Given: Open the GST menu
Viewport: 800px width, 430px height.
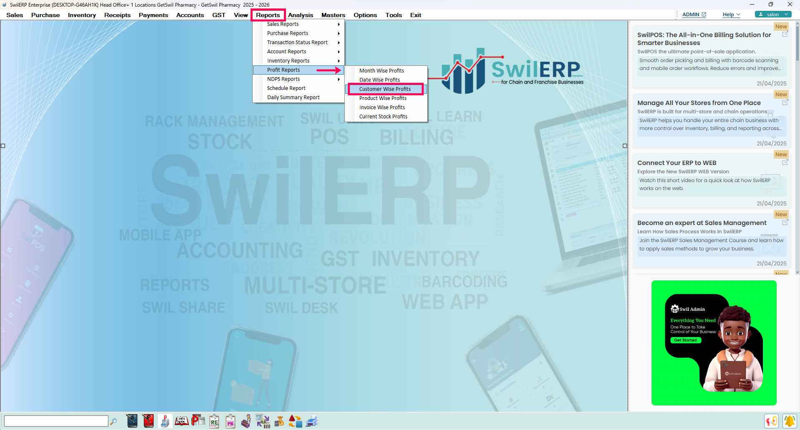Looking at the screenshot, I should coord(218,15).
